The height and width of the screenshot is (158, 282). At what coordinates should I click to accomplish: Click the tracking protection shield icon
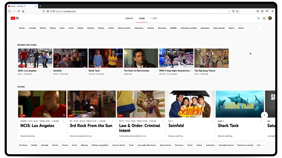point(44,11)
